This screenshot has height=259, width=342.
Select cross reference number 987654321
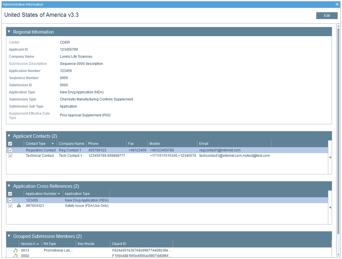pos(35,206)
